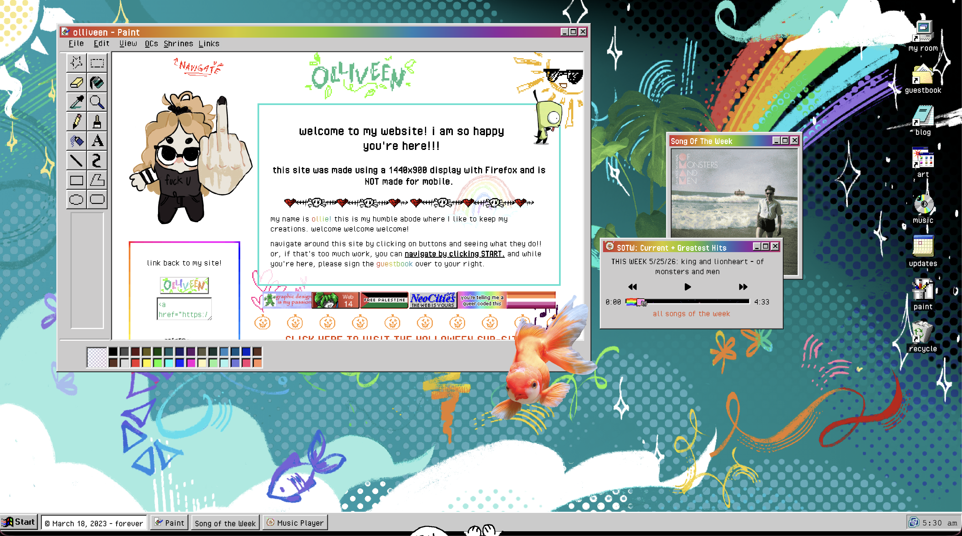Screen dimensions: 962x536
Task: Open the OCs menu
Action: coord(151,43)
